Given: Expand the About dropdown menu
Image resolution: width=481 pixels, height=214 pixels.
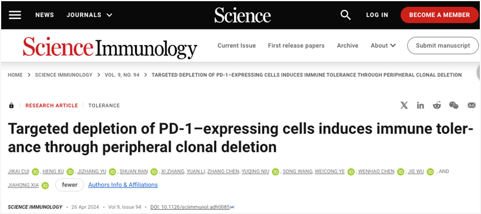Looking at the screenshot, I should click(x=383, y=46).
